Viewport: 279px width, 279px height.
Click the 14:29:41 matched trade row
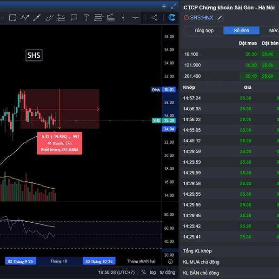coord(230,237)
